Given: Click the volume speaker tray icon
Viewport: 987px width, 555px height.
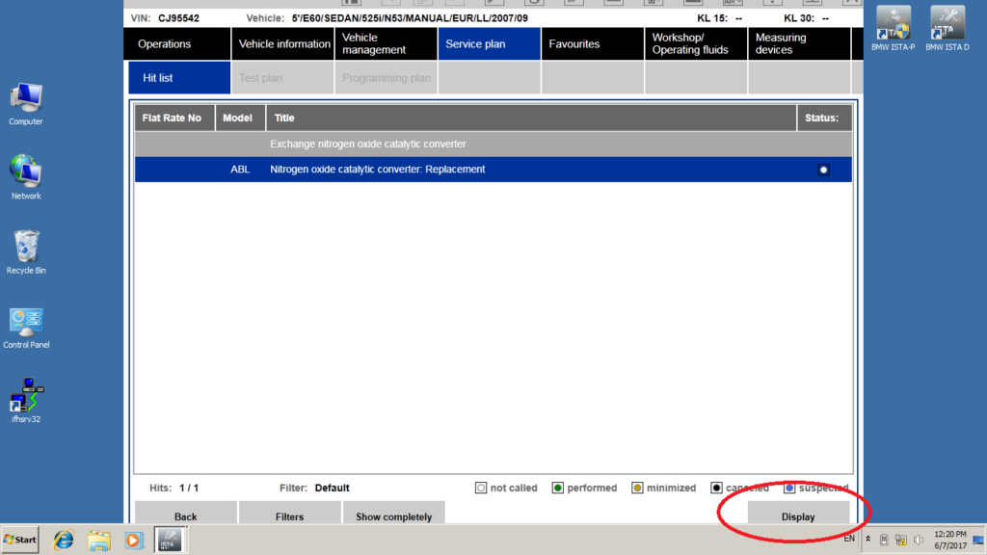Looking at the screenshot, I should pyautogui.click(x=919, y=540).
